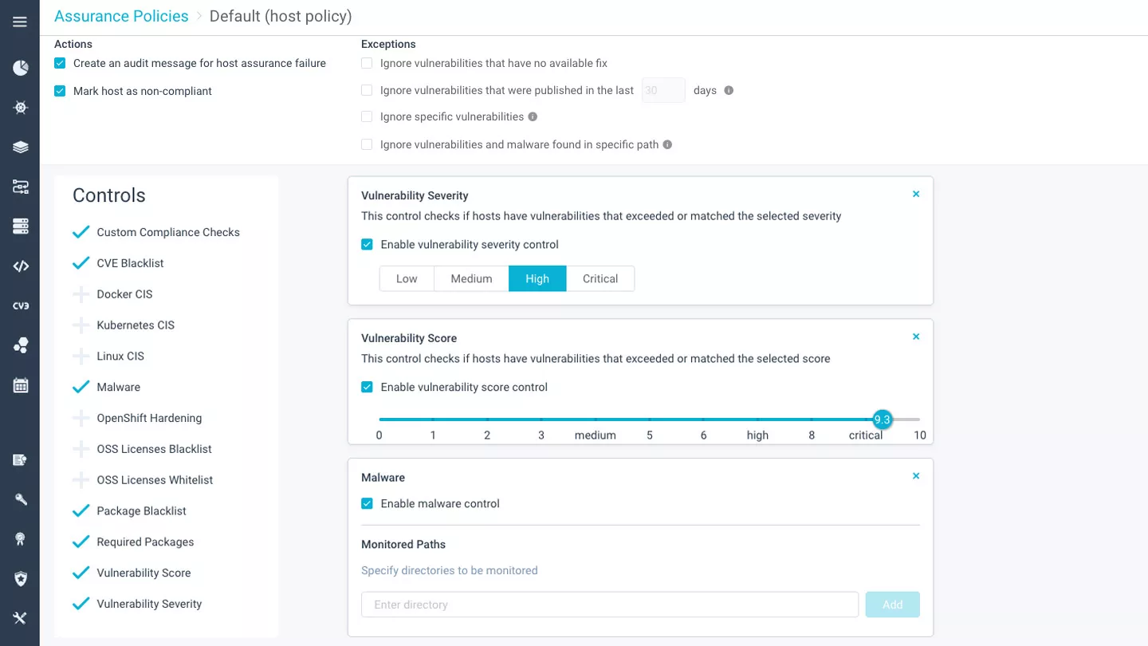Click plus icon beside Kubernetes CIS
This screenshot has width=1148, height=646.
[x=81, y=325]
